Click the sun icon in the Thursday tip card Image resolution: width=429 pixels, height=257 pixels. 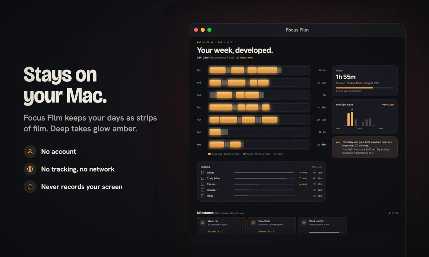pos(338,143)
